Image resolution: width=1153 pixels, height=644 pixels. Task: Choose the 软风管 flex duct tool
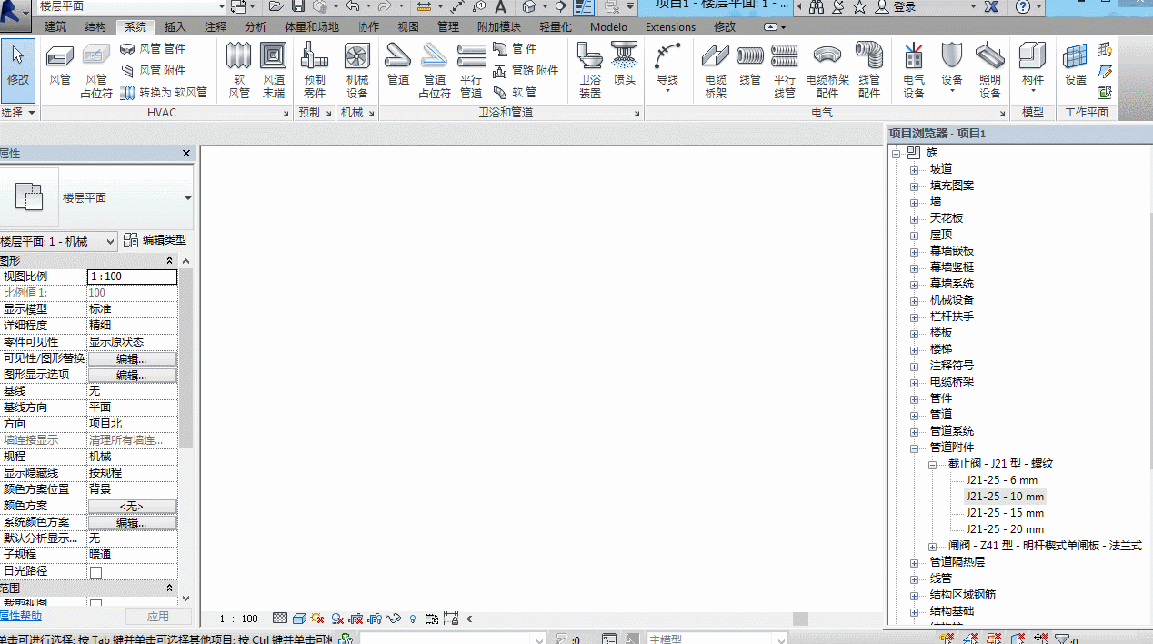(x=239, y=70)
